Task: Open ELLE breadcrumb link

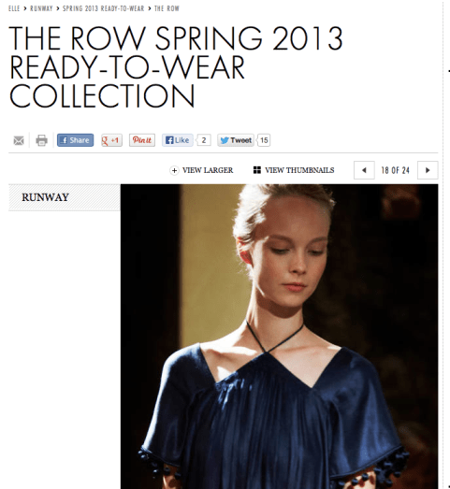Action: click(x=14, y=8)
